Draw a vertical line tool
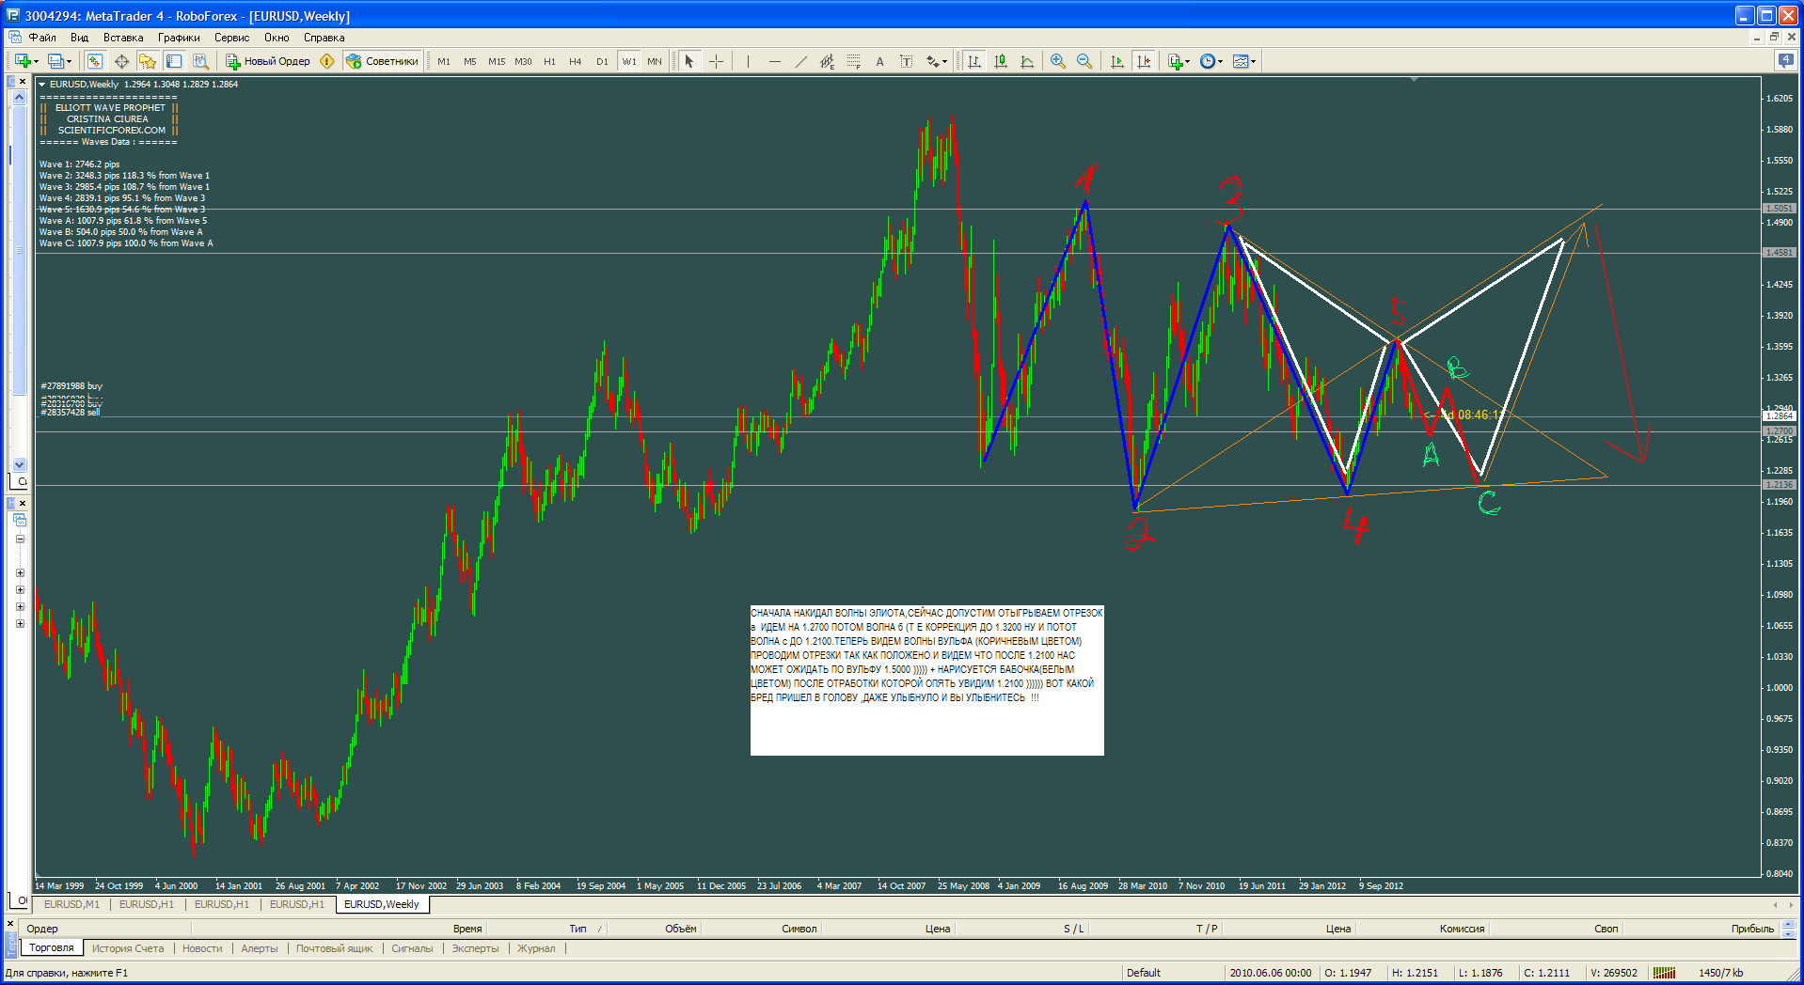1804x985 pixels. coord(748,61)
